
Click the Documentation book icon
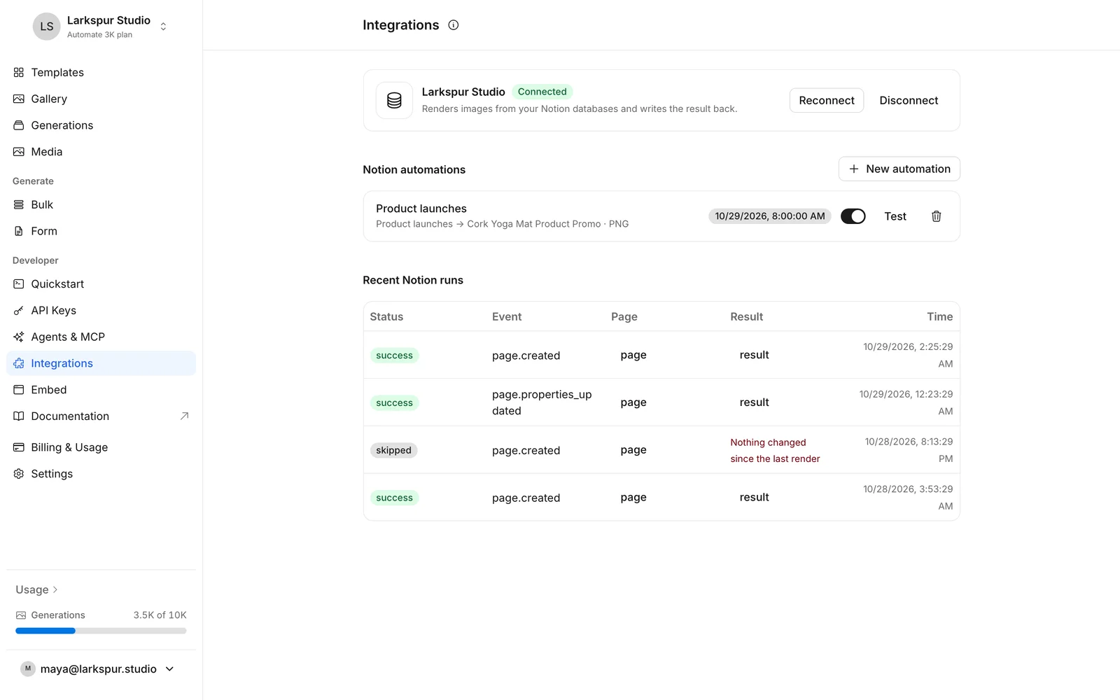click(x=19, y=416)
